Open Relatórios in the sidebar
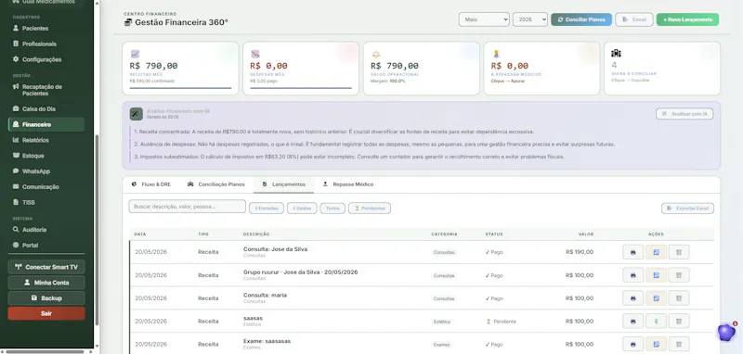This screenshot has height=354, width=743. click(46, 140)
